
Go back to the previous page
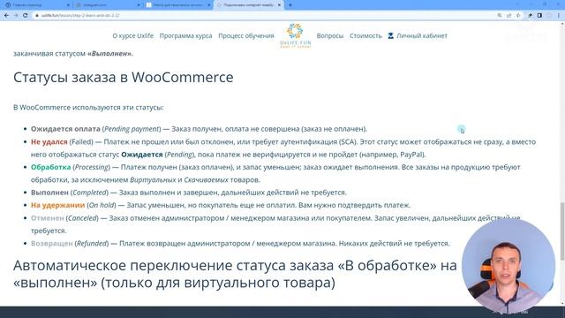tap(6, 16)
